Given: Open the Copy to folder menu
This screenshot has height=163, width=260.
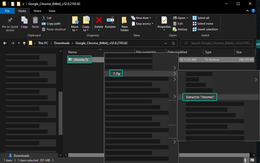Looking at the screenshot, I should [x=86, y=24].
